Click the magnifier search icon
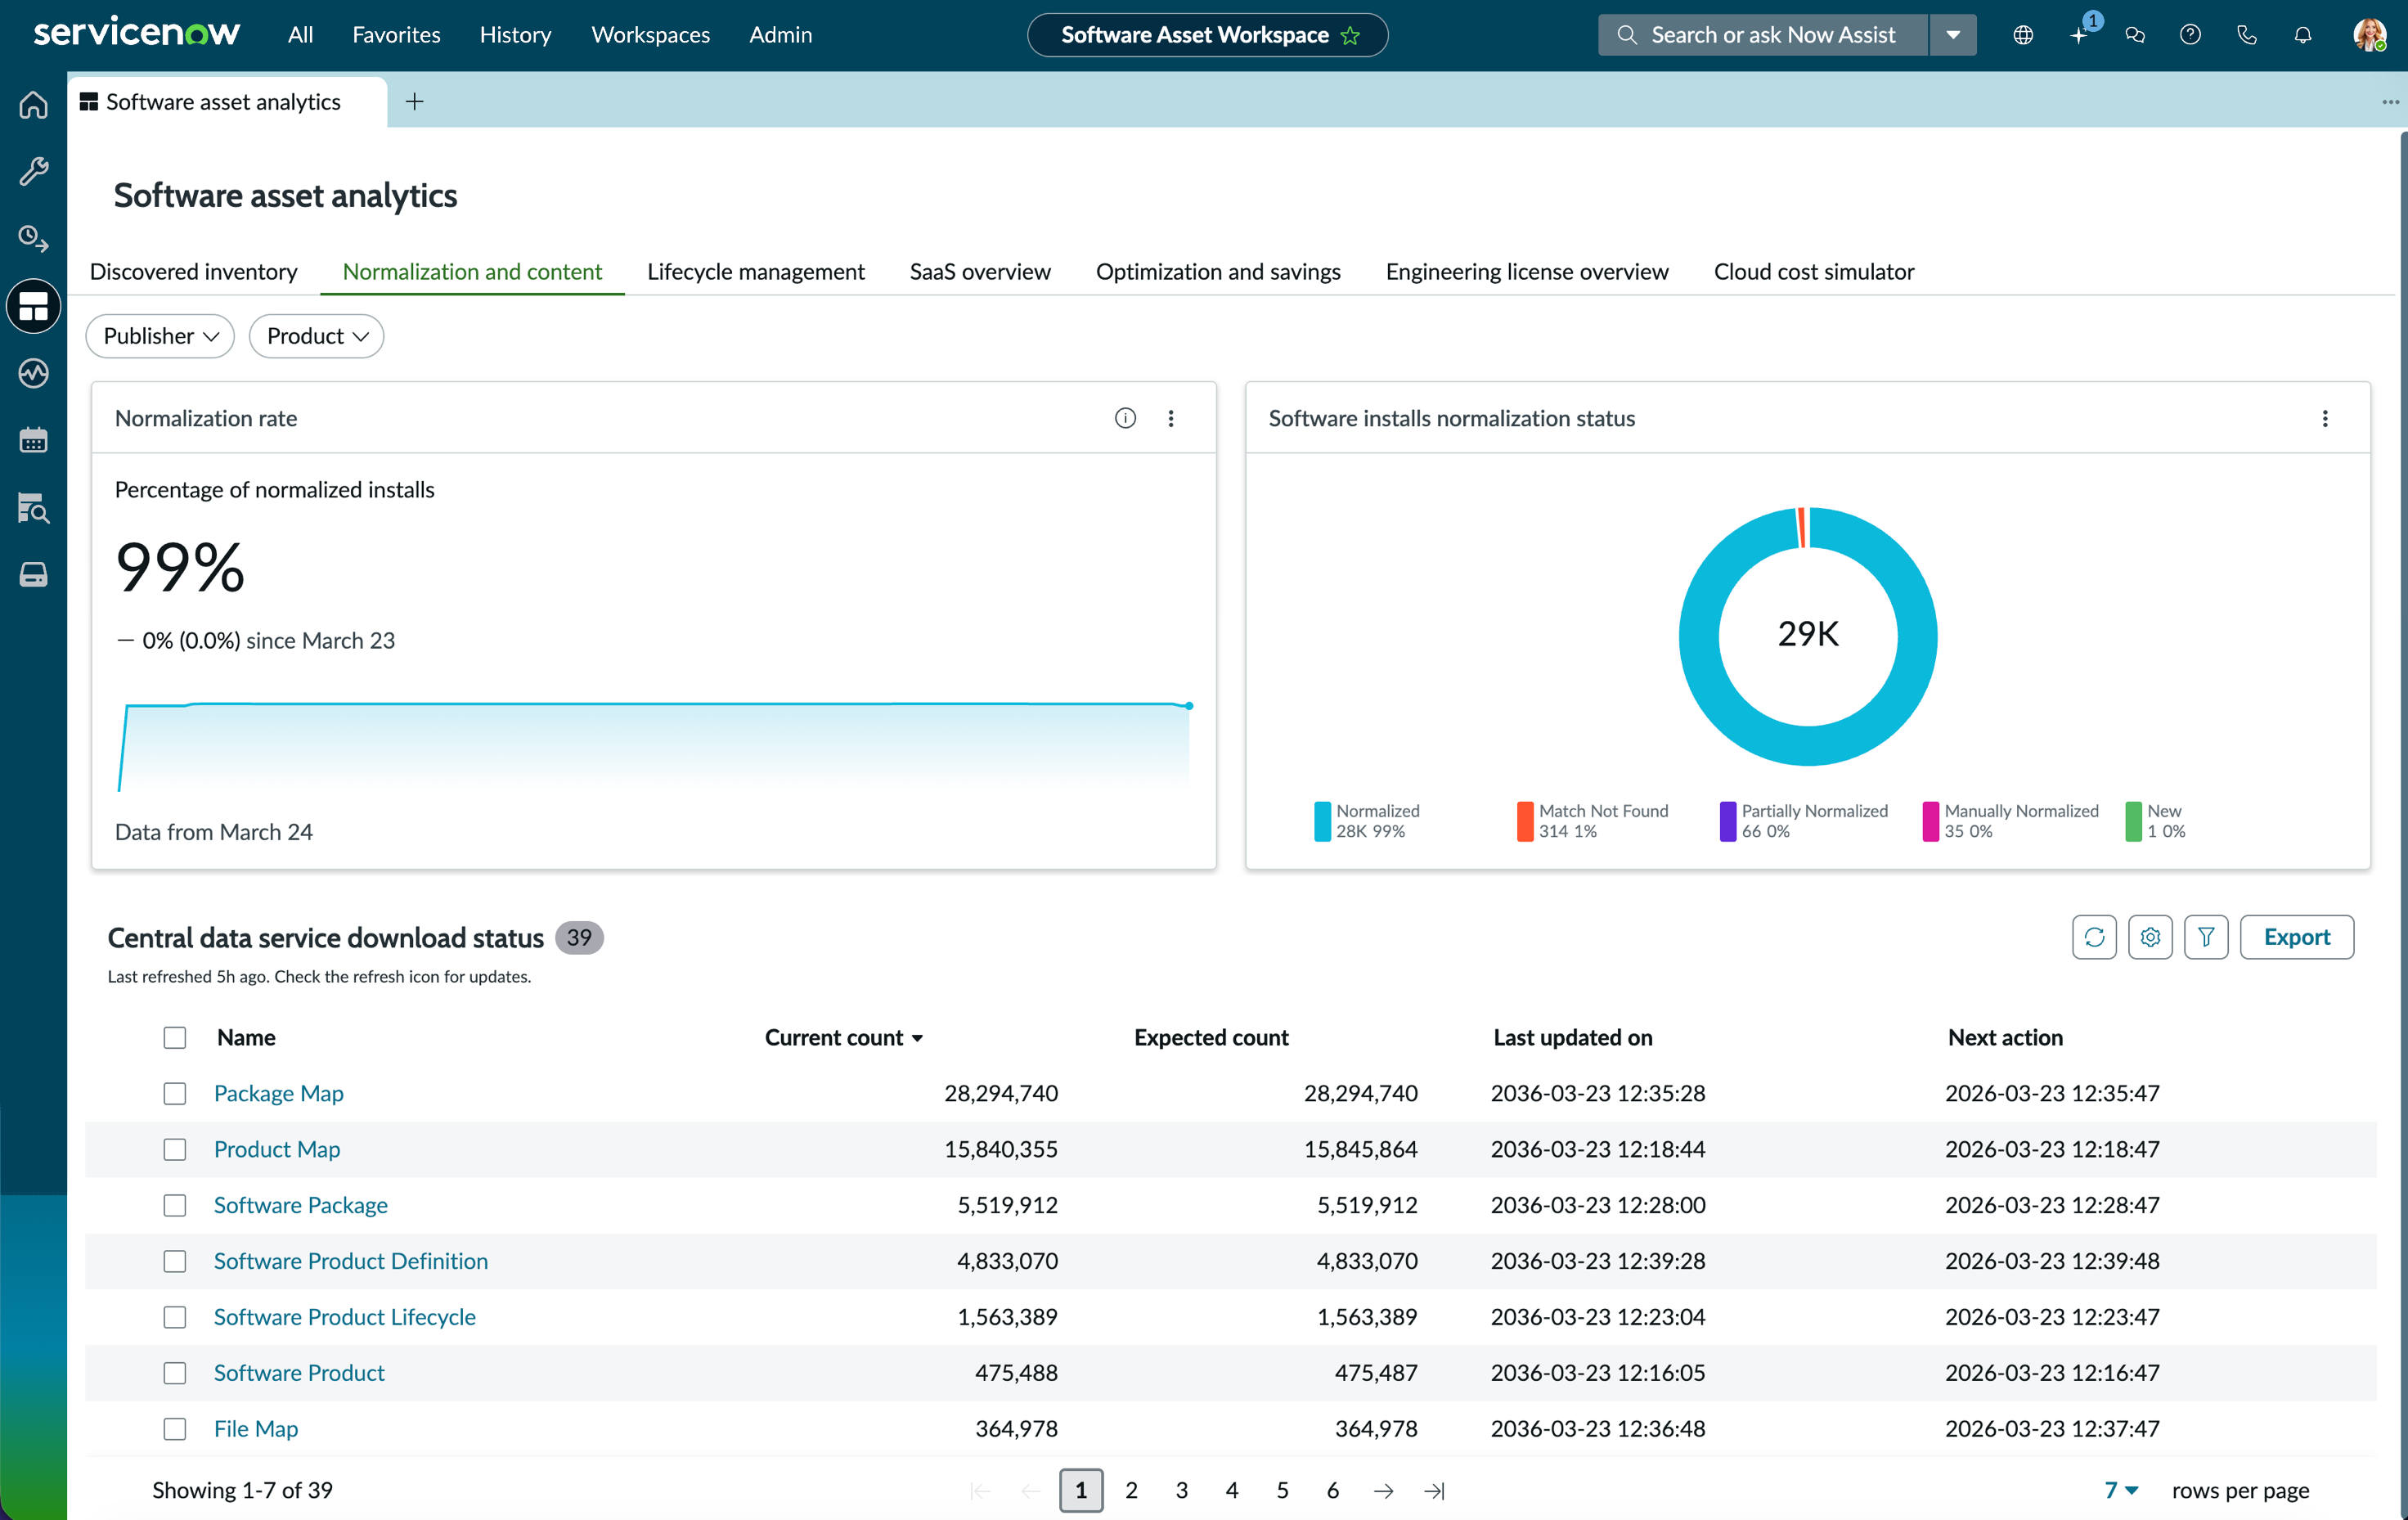The width and height of the screenshot is (2408, 1520). 1627,35
